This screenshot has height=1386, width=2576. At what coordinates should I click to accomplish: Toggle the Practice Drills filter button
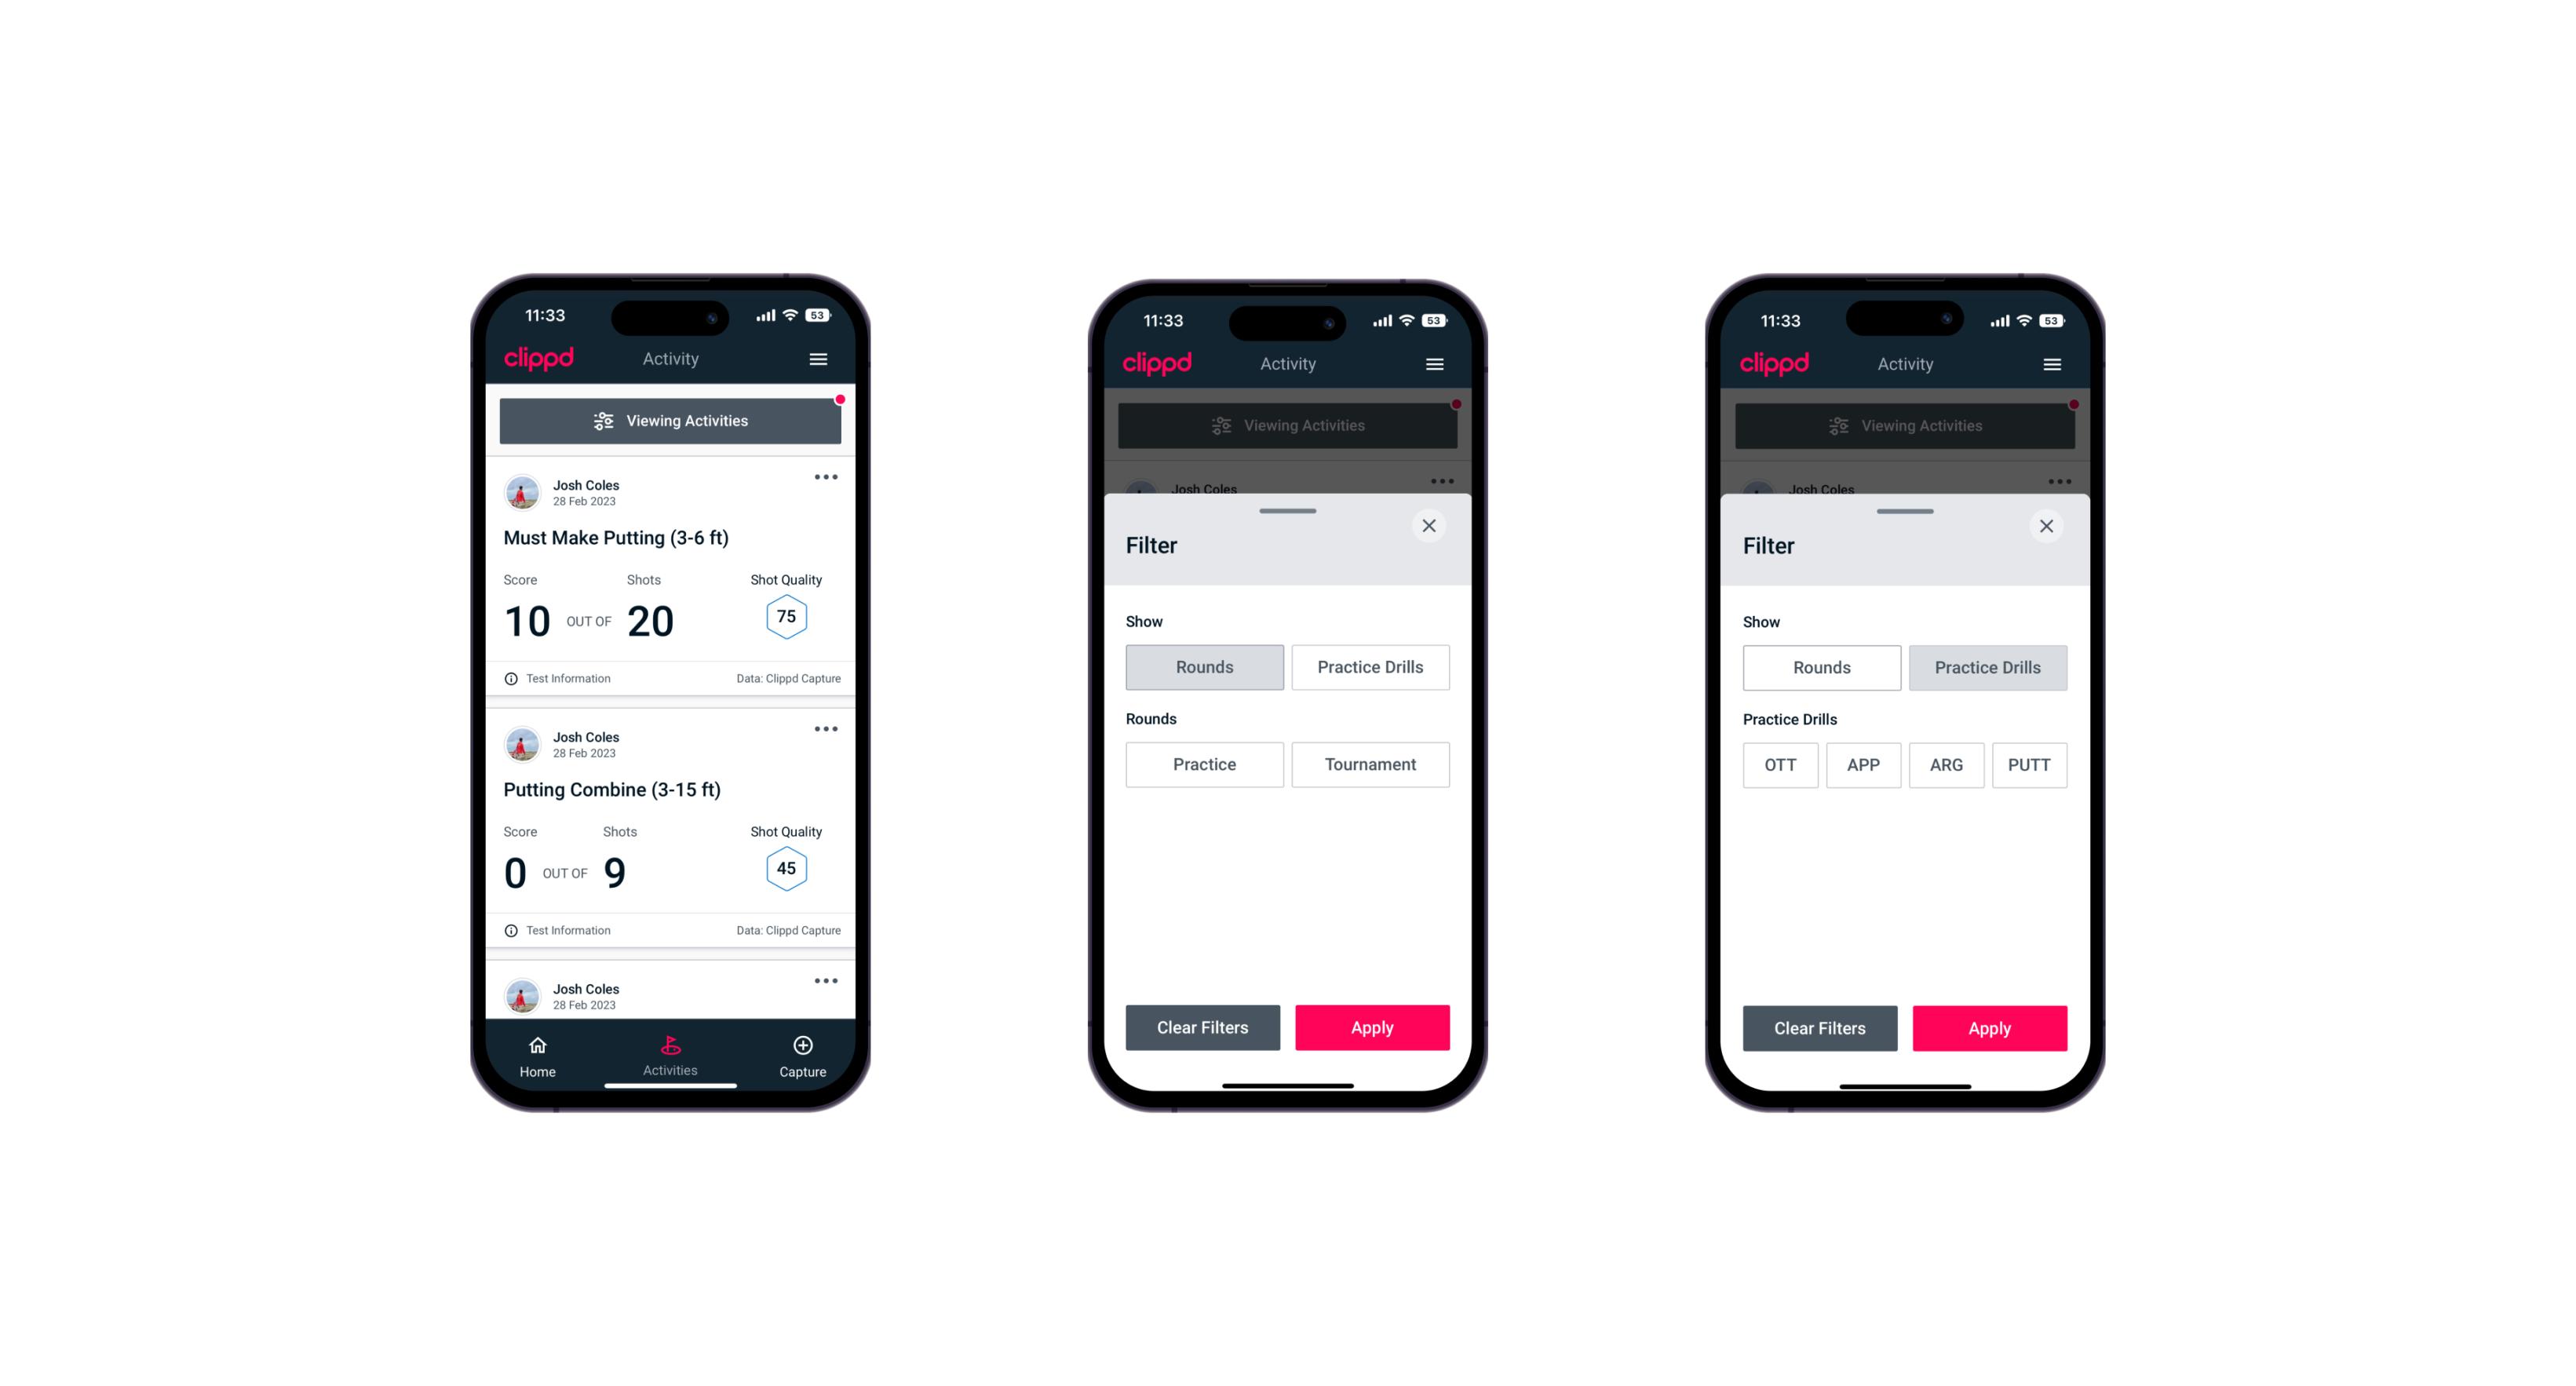1369,666
